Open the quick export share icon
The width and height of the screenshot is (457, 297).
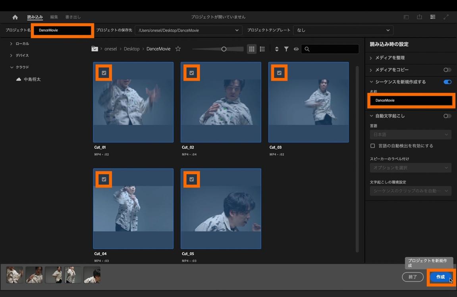419,17
